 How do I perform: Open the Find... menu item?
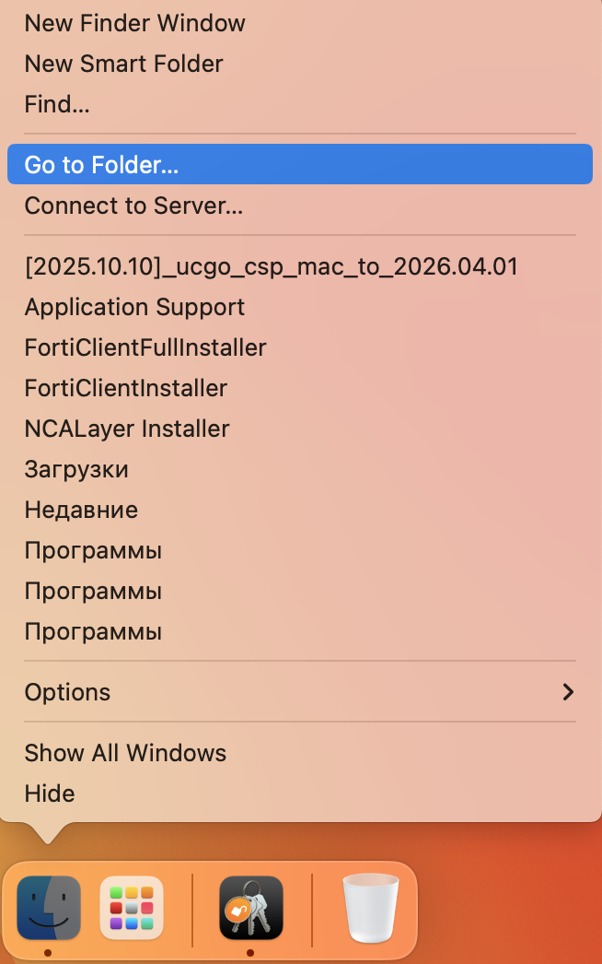point(57,104)
